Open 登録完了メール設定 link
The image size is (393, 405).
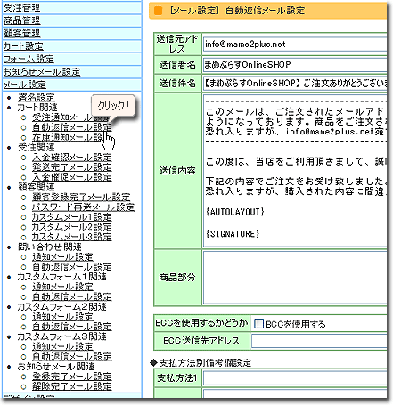point(72,377)
